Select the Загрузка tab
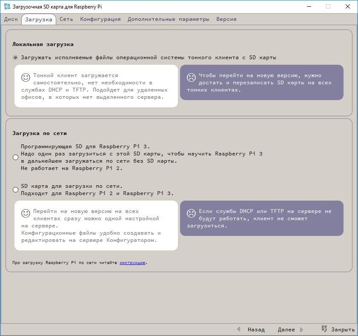The height and width of the screenshot is (336, 358). pyautogui.click(x=39, y=19)
